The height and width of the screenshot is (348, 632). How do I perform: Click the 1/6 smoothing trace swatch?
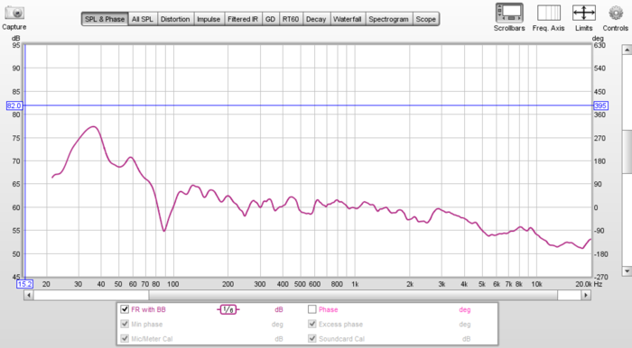click(228, 309)
